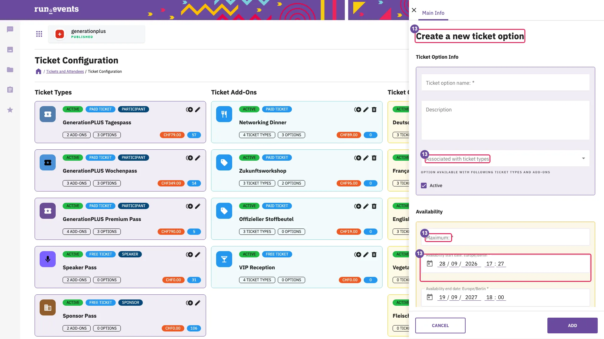Delete the Networking Dinner add-on

[x=374, y=110]
